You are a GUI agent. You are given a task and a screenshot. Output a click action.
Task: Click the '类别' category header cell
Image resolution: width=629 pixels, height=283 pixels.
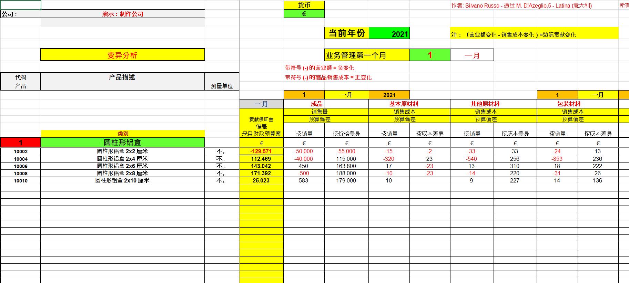[x=123, y=134]
